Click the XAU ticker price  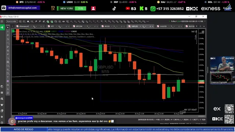[x=171, y=2]
